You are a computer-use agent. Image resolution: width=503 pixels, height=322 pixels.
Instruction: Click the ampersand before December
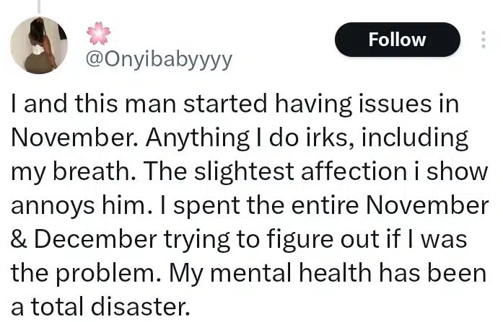[x=19, y=238]
